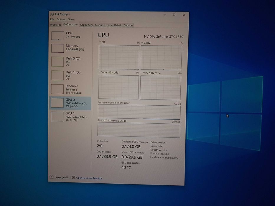Select GPU 1 AMD Radeon entry

click(x=70, y=117)
